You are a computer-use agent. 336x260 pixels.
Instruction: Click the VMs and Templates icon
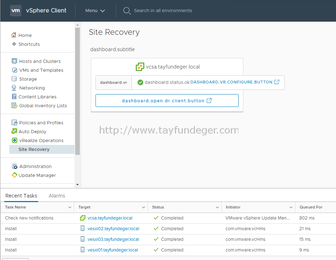[14, 70]
